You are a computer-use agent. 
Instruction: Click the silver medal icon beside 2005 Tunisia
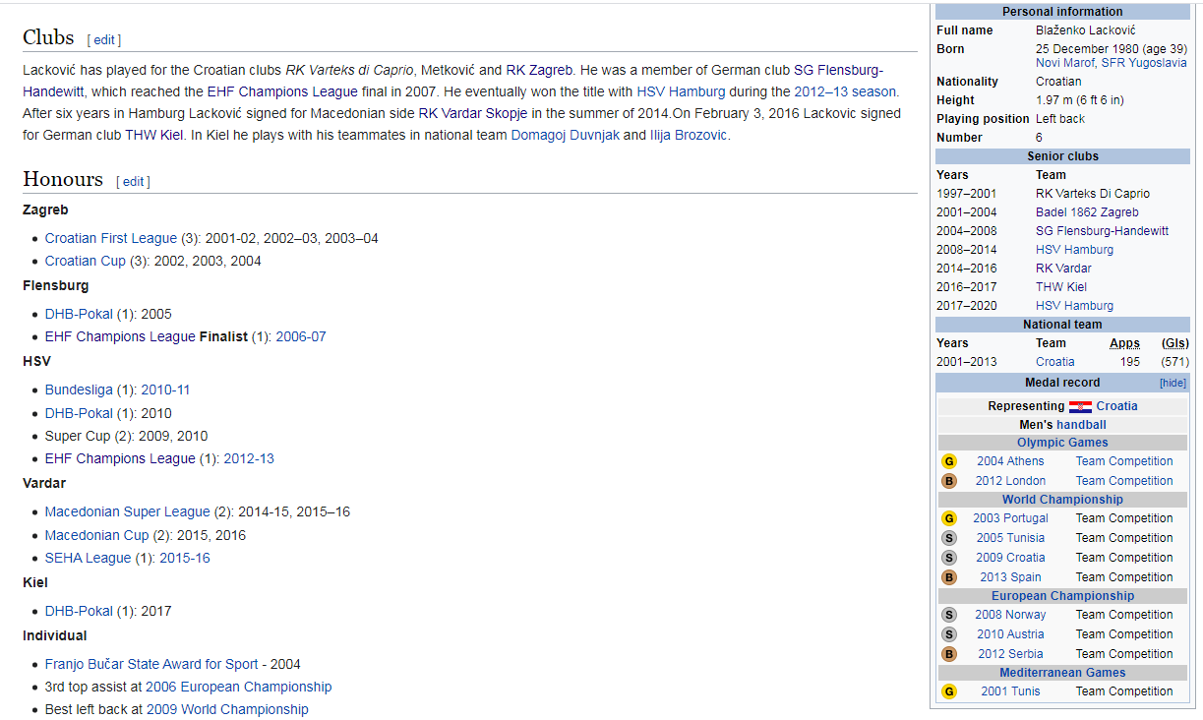click(x=948, y=538)
